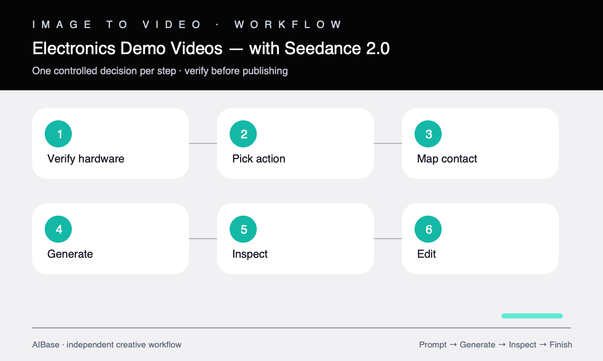603x361 pixels.
Task: Select the "Map contact" label
Action: click(x=447, y=159)
